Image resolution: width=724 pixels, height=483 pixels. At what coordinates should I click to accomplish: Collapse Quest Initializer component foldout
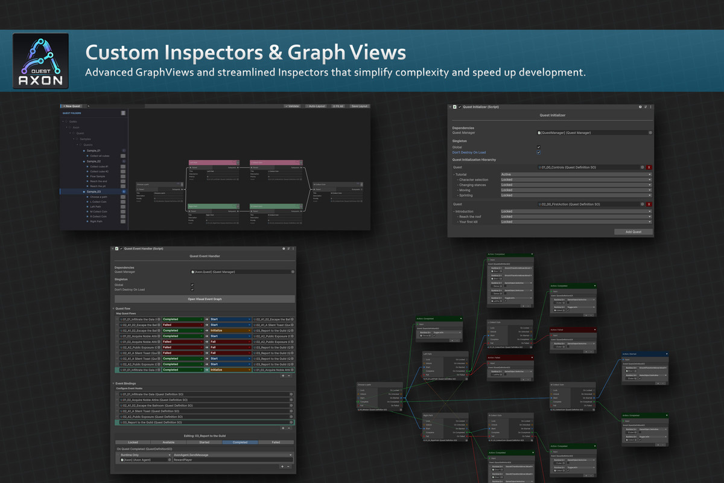[450, 107]
